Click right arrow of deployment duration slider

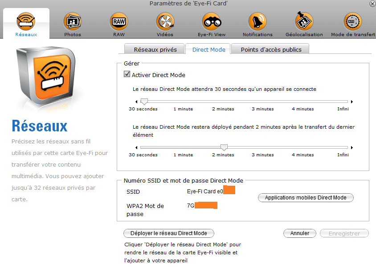[352, 147]
